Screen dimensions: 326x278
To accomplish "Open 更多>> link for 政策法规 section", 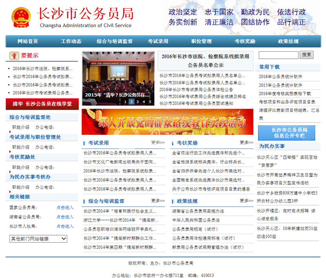I will [x=247, y=201].
